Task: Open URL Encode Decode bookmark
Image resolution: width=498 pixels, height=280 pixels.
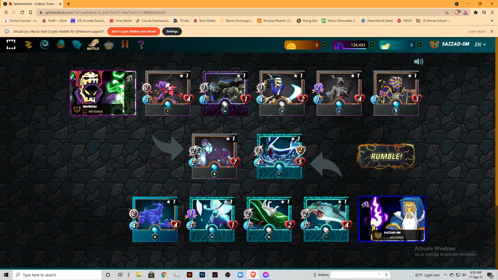Action: (88, 21)
